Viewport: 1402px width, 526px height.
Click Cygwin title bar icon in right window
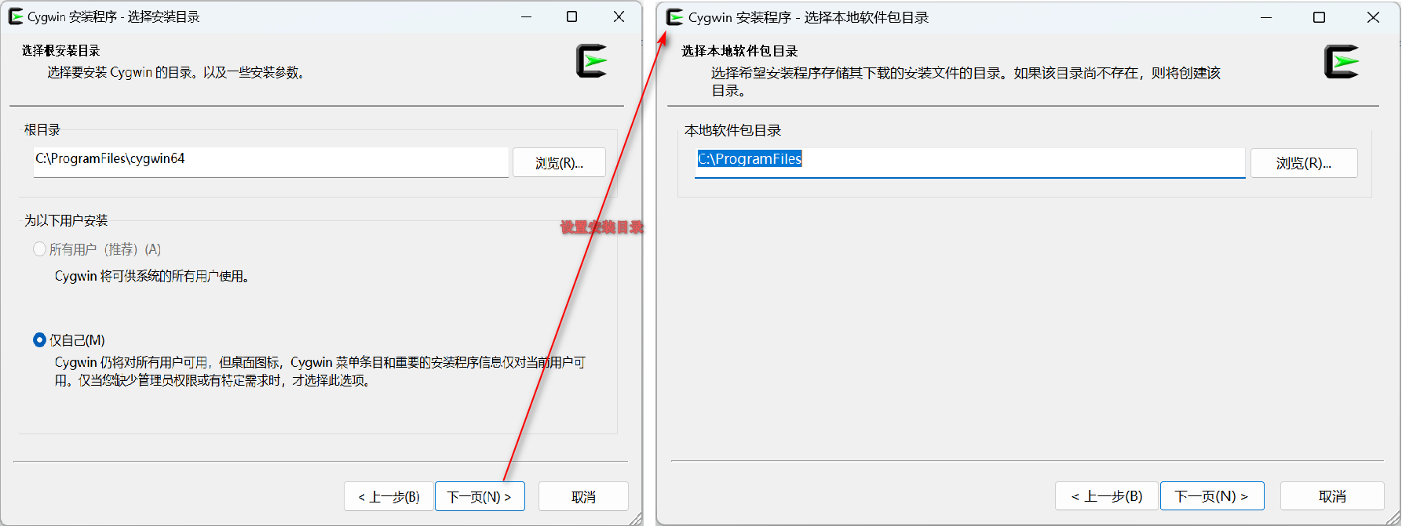pyautogui.click(x=675, y=16)
